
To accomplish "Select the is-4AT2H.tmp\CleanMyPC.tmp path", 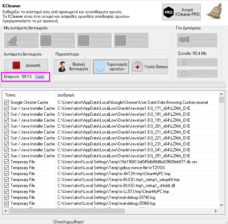I will 114,174.
